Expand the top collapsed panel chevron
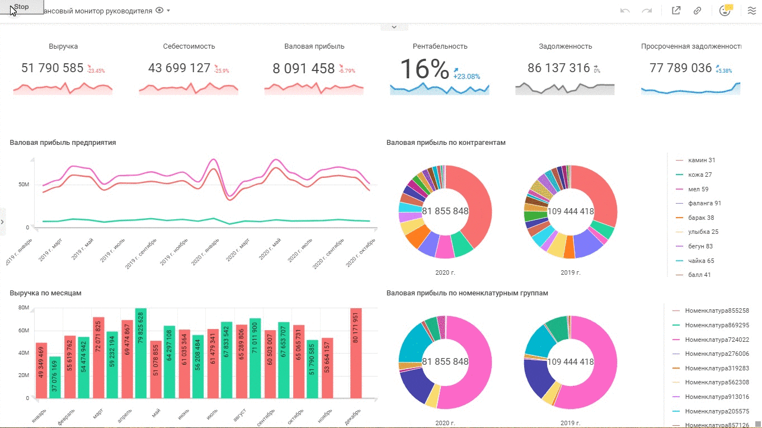 pyautogui.click(x=394, y=27)
